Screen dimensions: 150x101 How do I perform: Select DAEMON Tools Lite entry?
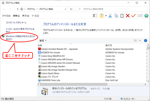[x=51, y=80]
